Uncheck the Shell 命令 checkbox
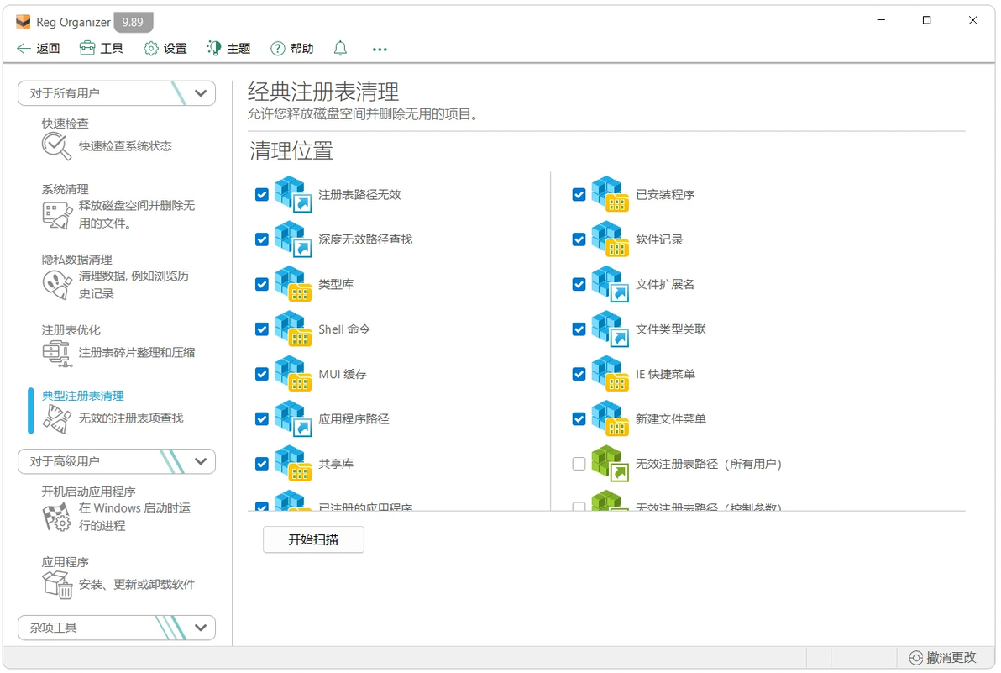Viewport: 1001px width, 673px height. tap(262, 329)
